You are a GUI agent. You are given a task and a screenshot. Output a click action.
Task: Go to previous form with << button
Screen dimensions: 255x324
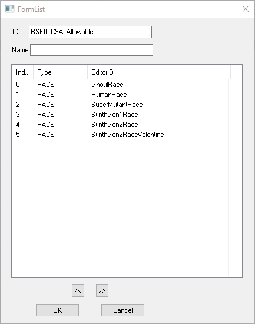tap(78, 290)
